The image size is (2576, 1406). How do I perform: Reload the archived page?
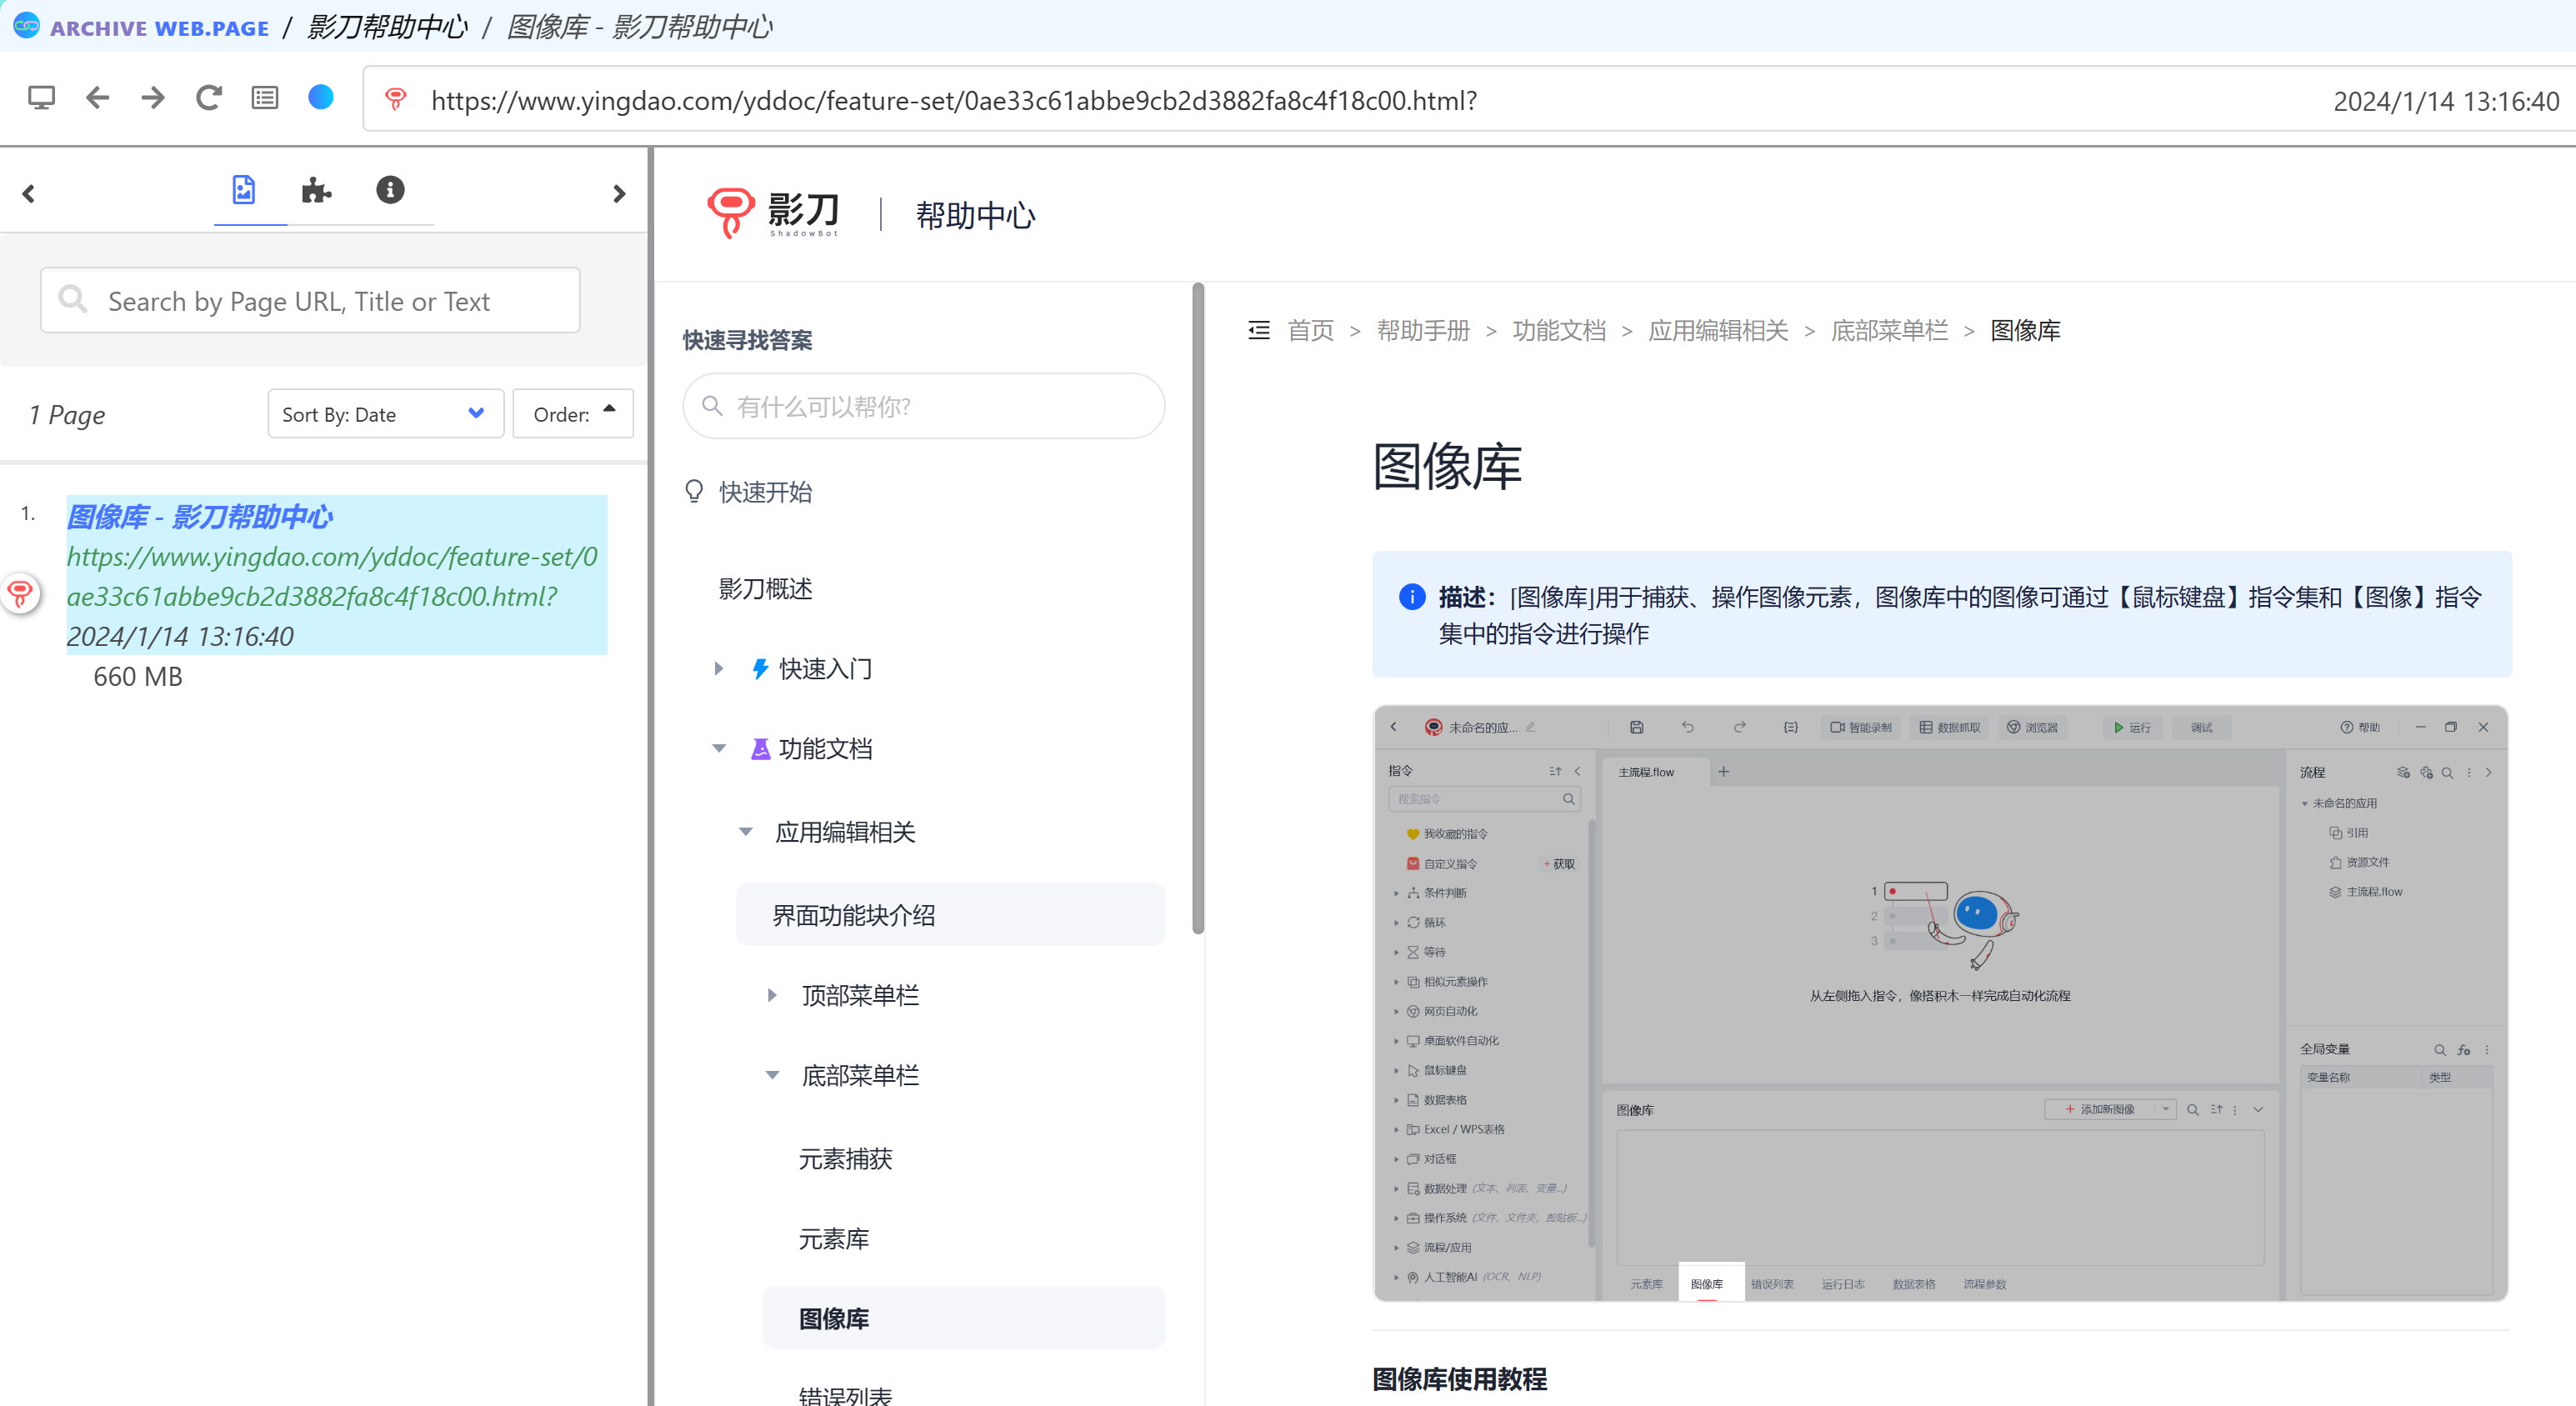208,98
